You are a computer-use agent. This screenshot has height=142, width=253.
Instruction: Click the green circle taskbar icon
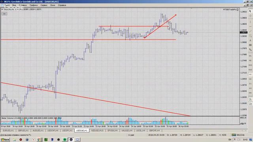65,140
